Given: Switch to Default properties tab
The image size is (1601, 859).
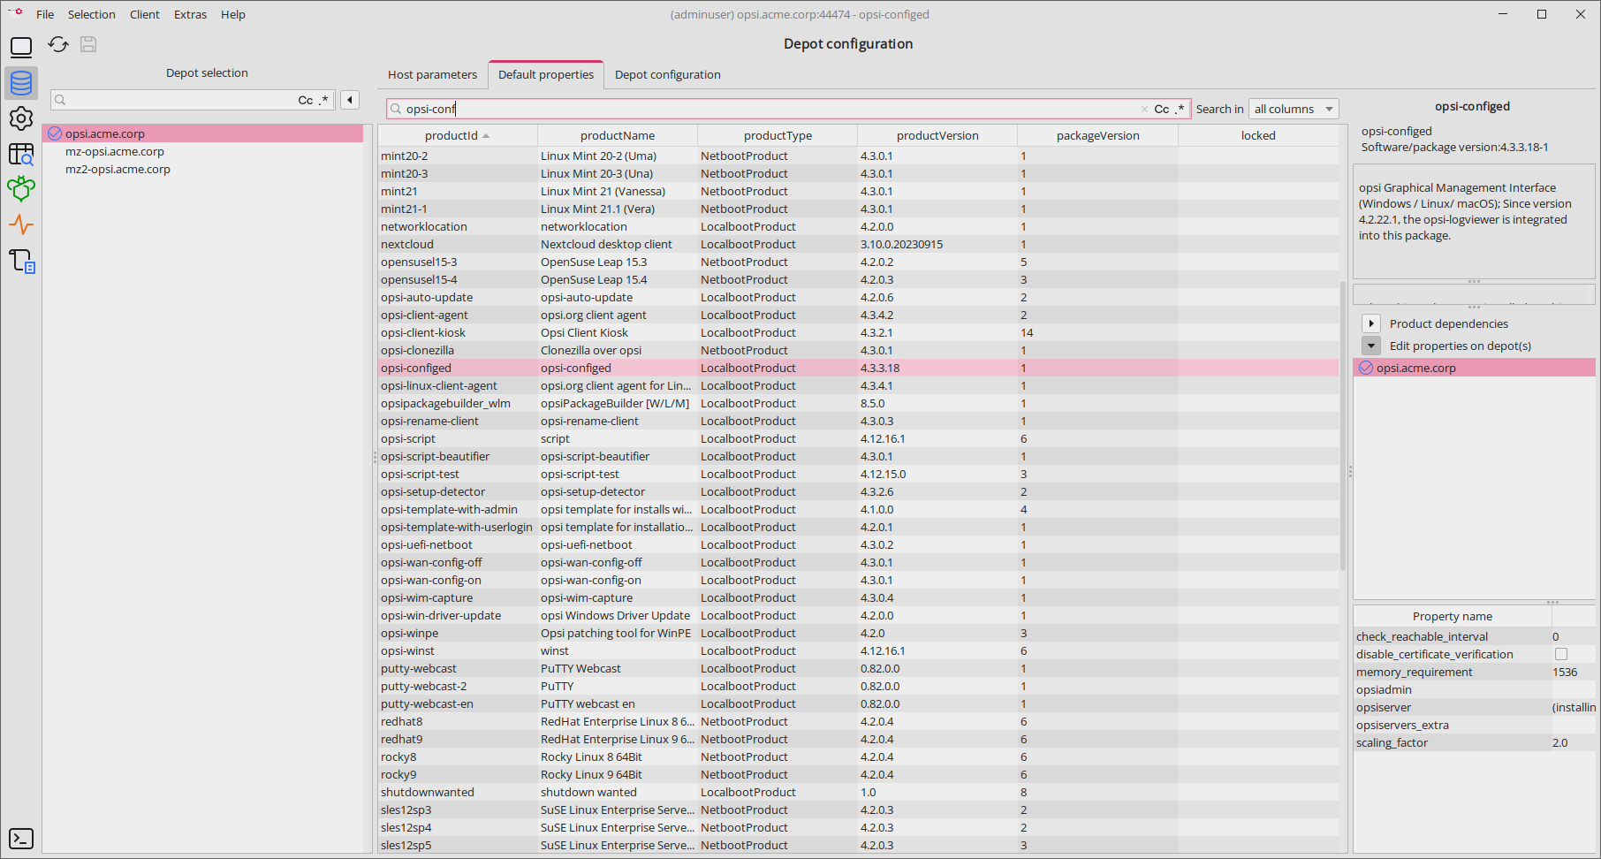Looking at the screenshot, I should (546, 74).
